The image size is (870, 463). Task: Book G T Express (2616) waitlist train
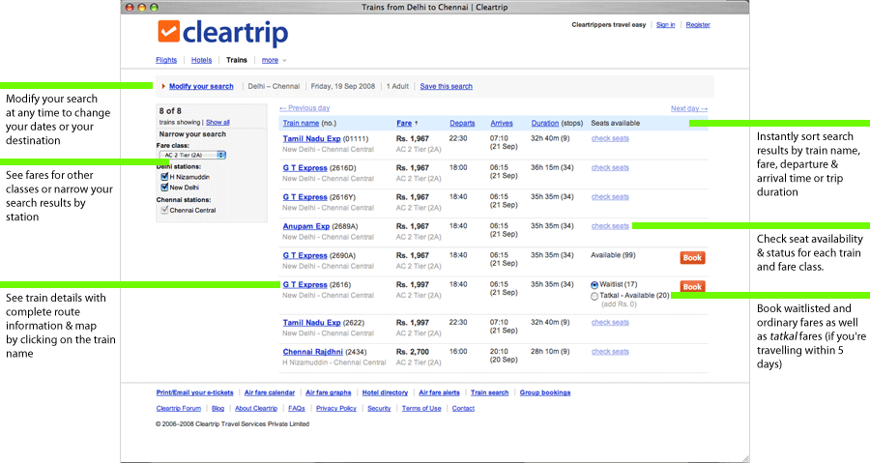[692, 287]
